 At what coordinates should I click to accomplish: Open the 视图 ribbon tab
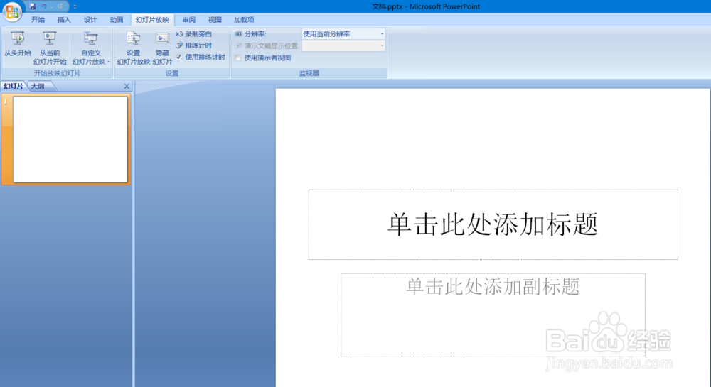(x=215, y=19)
